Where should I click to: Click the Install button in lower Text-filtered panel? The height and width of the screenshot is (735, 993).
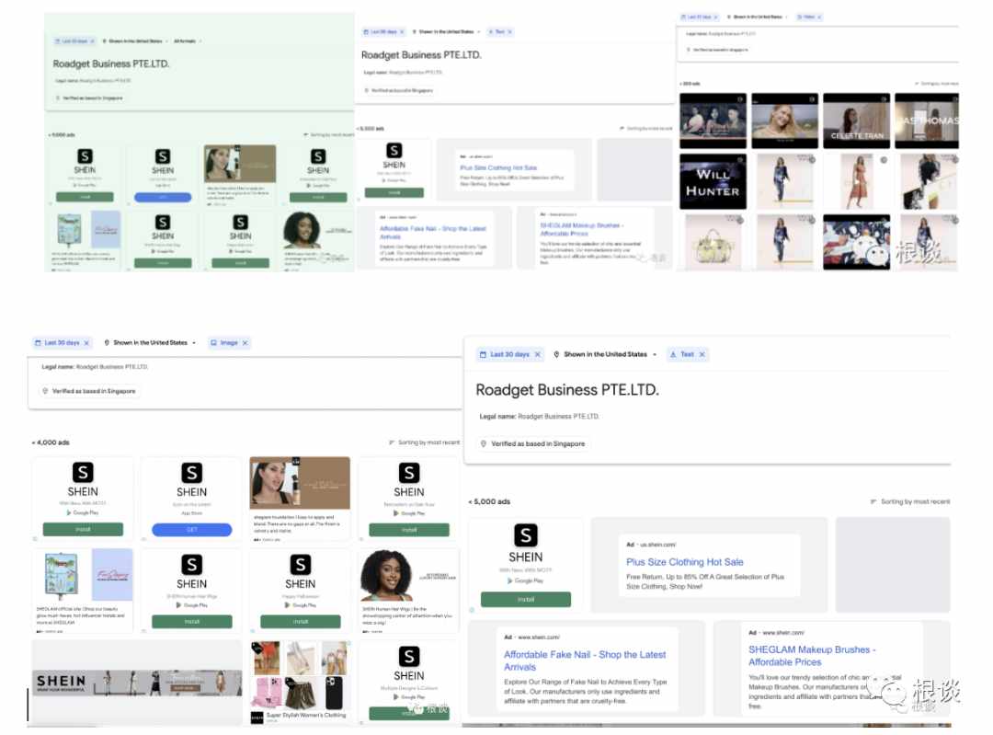point(526,599)
